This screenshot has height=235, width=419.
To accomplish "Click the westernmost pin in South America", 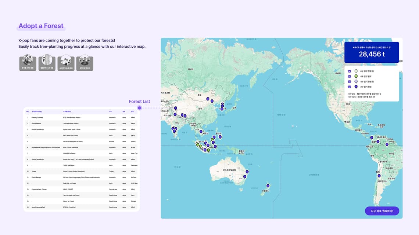I will pyautogui.click(x=372, y=138).
